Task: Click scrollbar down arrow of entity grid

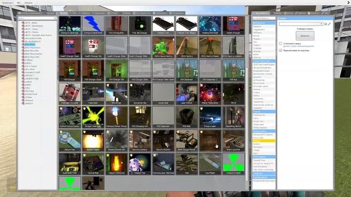Action: coord(247,189)
